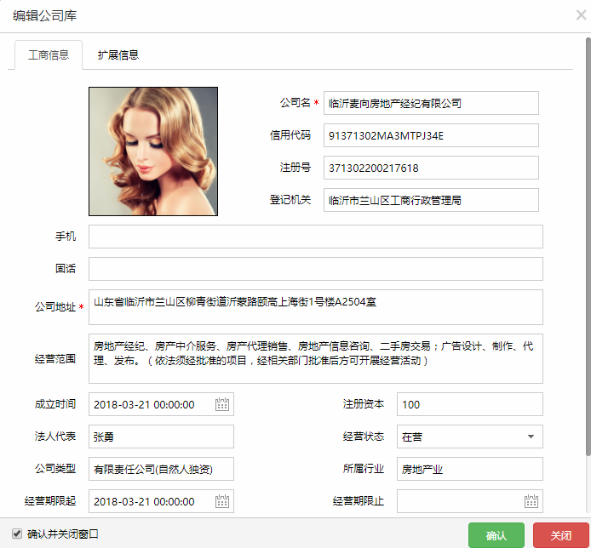Focus the 经营期限起 date field

(161, 501)
